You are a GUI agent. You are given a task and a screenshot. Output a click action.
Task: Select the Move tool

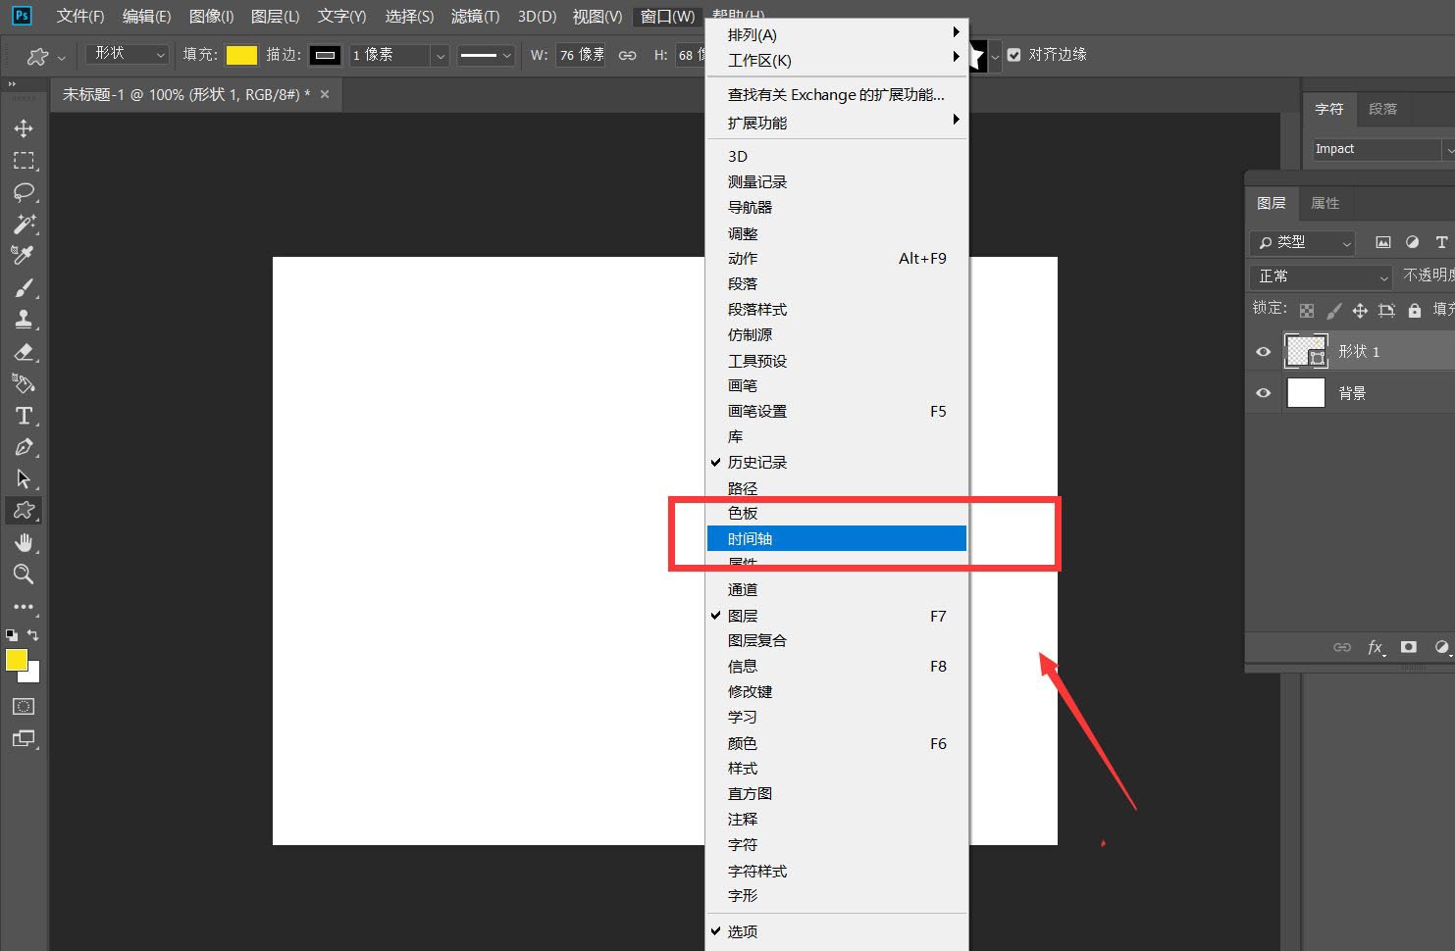(24, 128)
